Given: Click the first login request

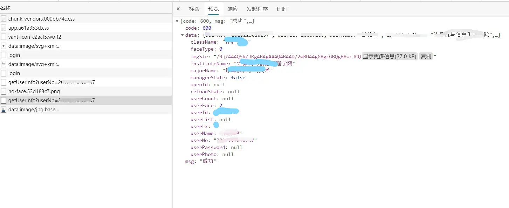Looking at the screenshot, I should tap(14, 55).
